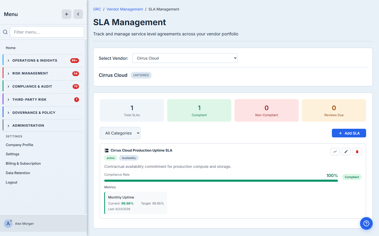Click the Availability category tag
This screenshot has height=236, width=379.
[129, 158]
